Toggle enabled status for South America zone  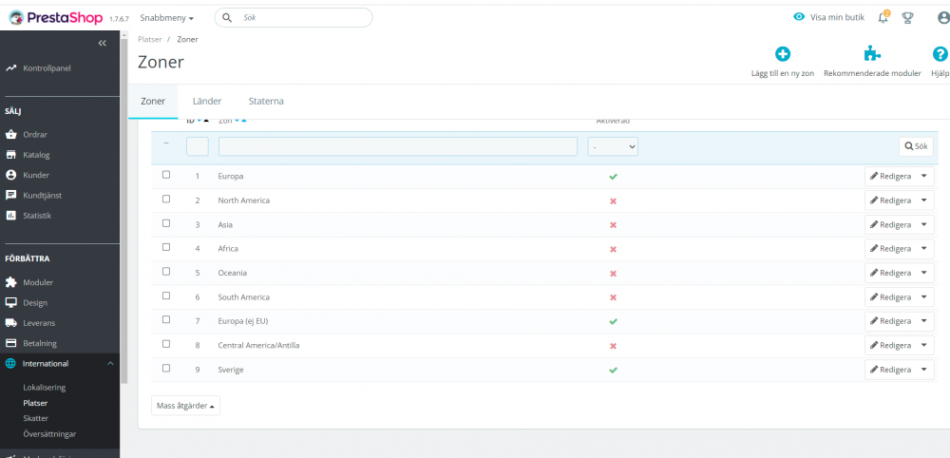(613, 297)
